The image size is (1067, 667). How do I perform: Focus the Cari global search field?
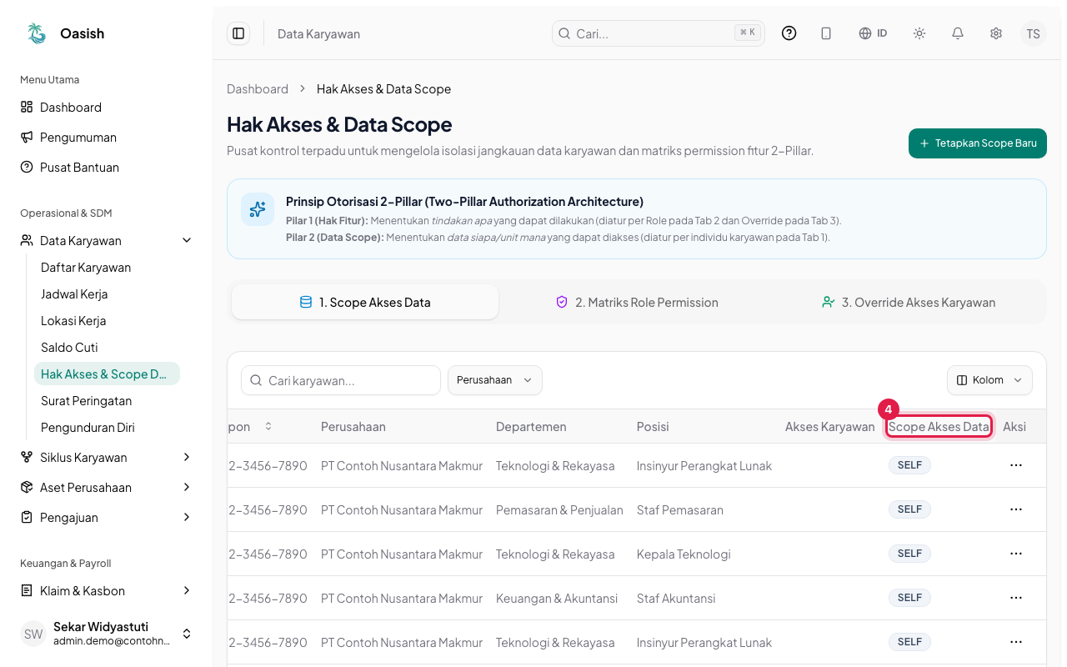[659, 33]
